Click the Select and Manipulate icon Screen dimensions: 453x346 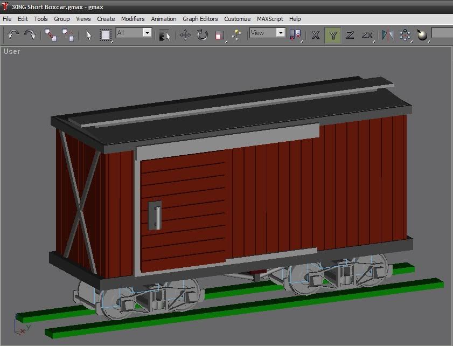[236, 35]
